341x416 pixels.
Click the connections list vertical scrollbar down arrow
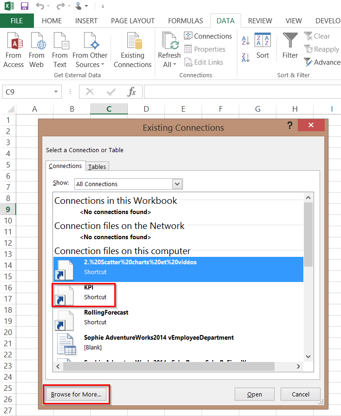coord(308,356)
